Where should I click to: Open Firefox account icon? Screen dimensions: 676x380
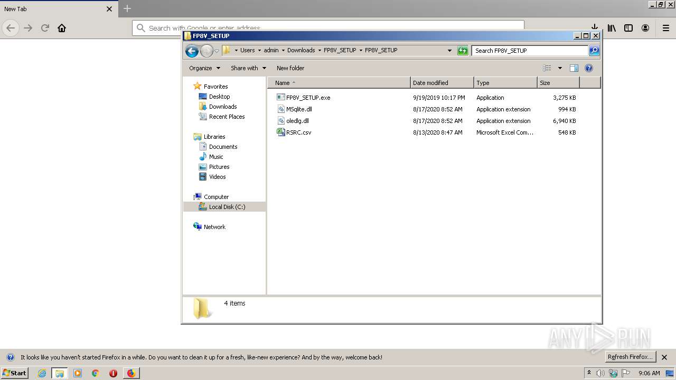(645, 28)
